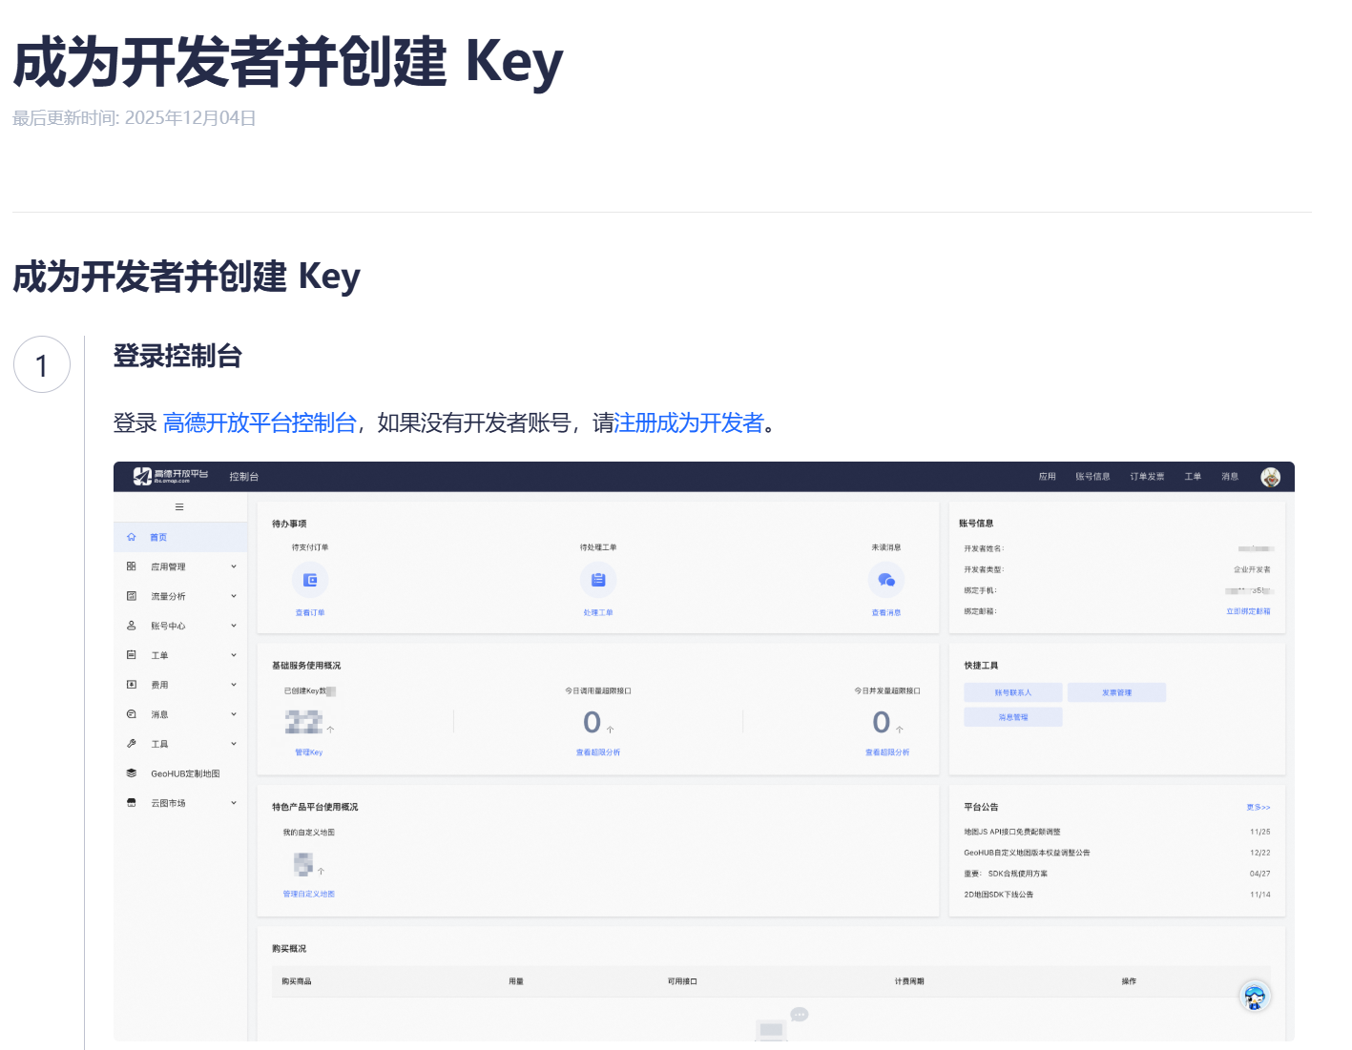The image size is (1352, 1050).
Task: Expand the 流量分析 sidebar chevron
Action: [234, 596]
